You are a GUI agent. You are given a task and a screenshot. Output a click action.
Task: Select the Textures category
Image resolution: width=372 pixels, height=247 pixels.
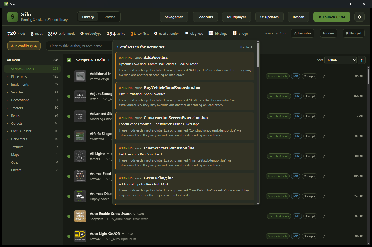click(x=33, y=147)
